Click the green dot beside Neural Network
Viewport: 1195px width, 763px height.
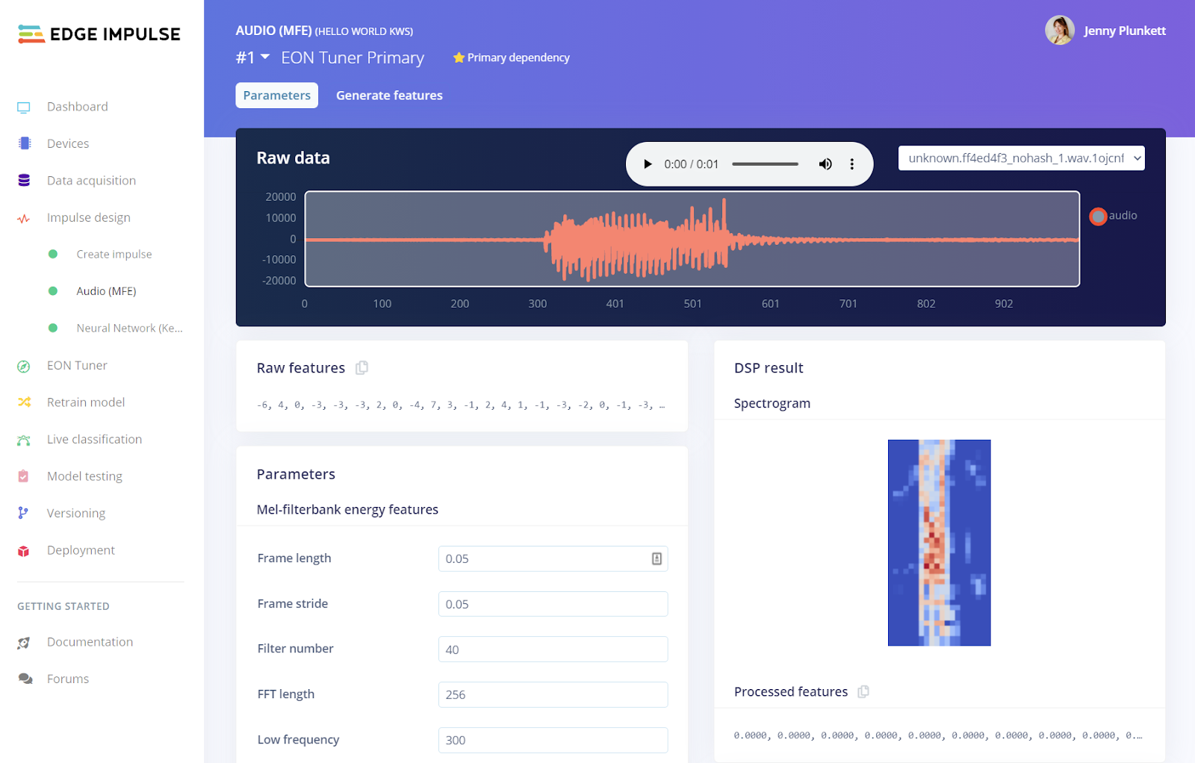[x=53, y=328]
